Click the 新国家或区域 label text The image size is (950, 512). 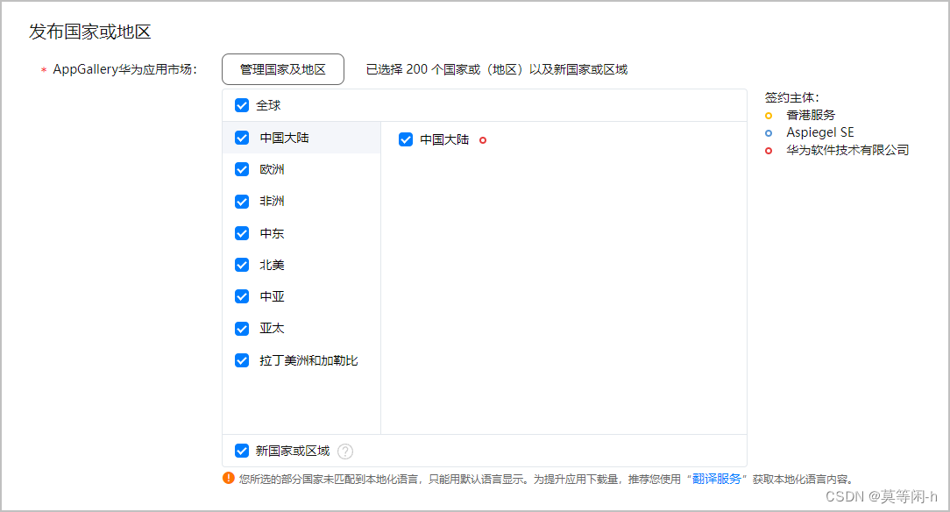click(293, 451)
